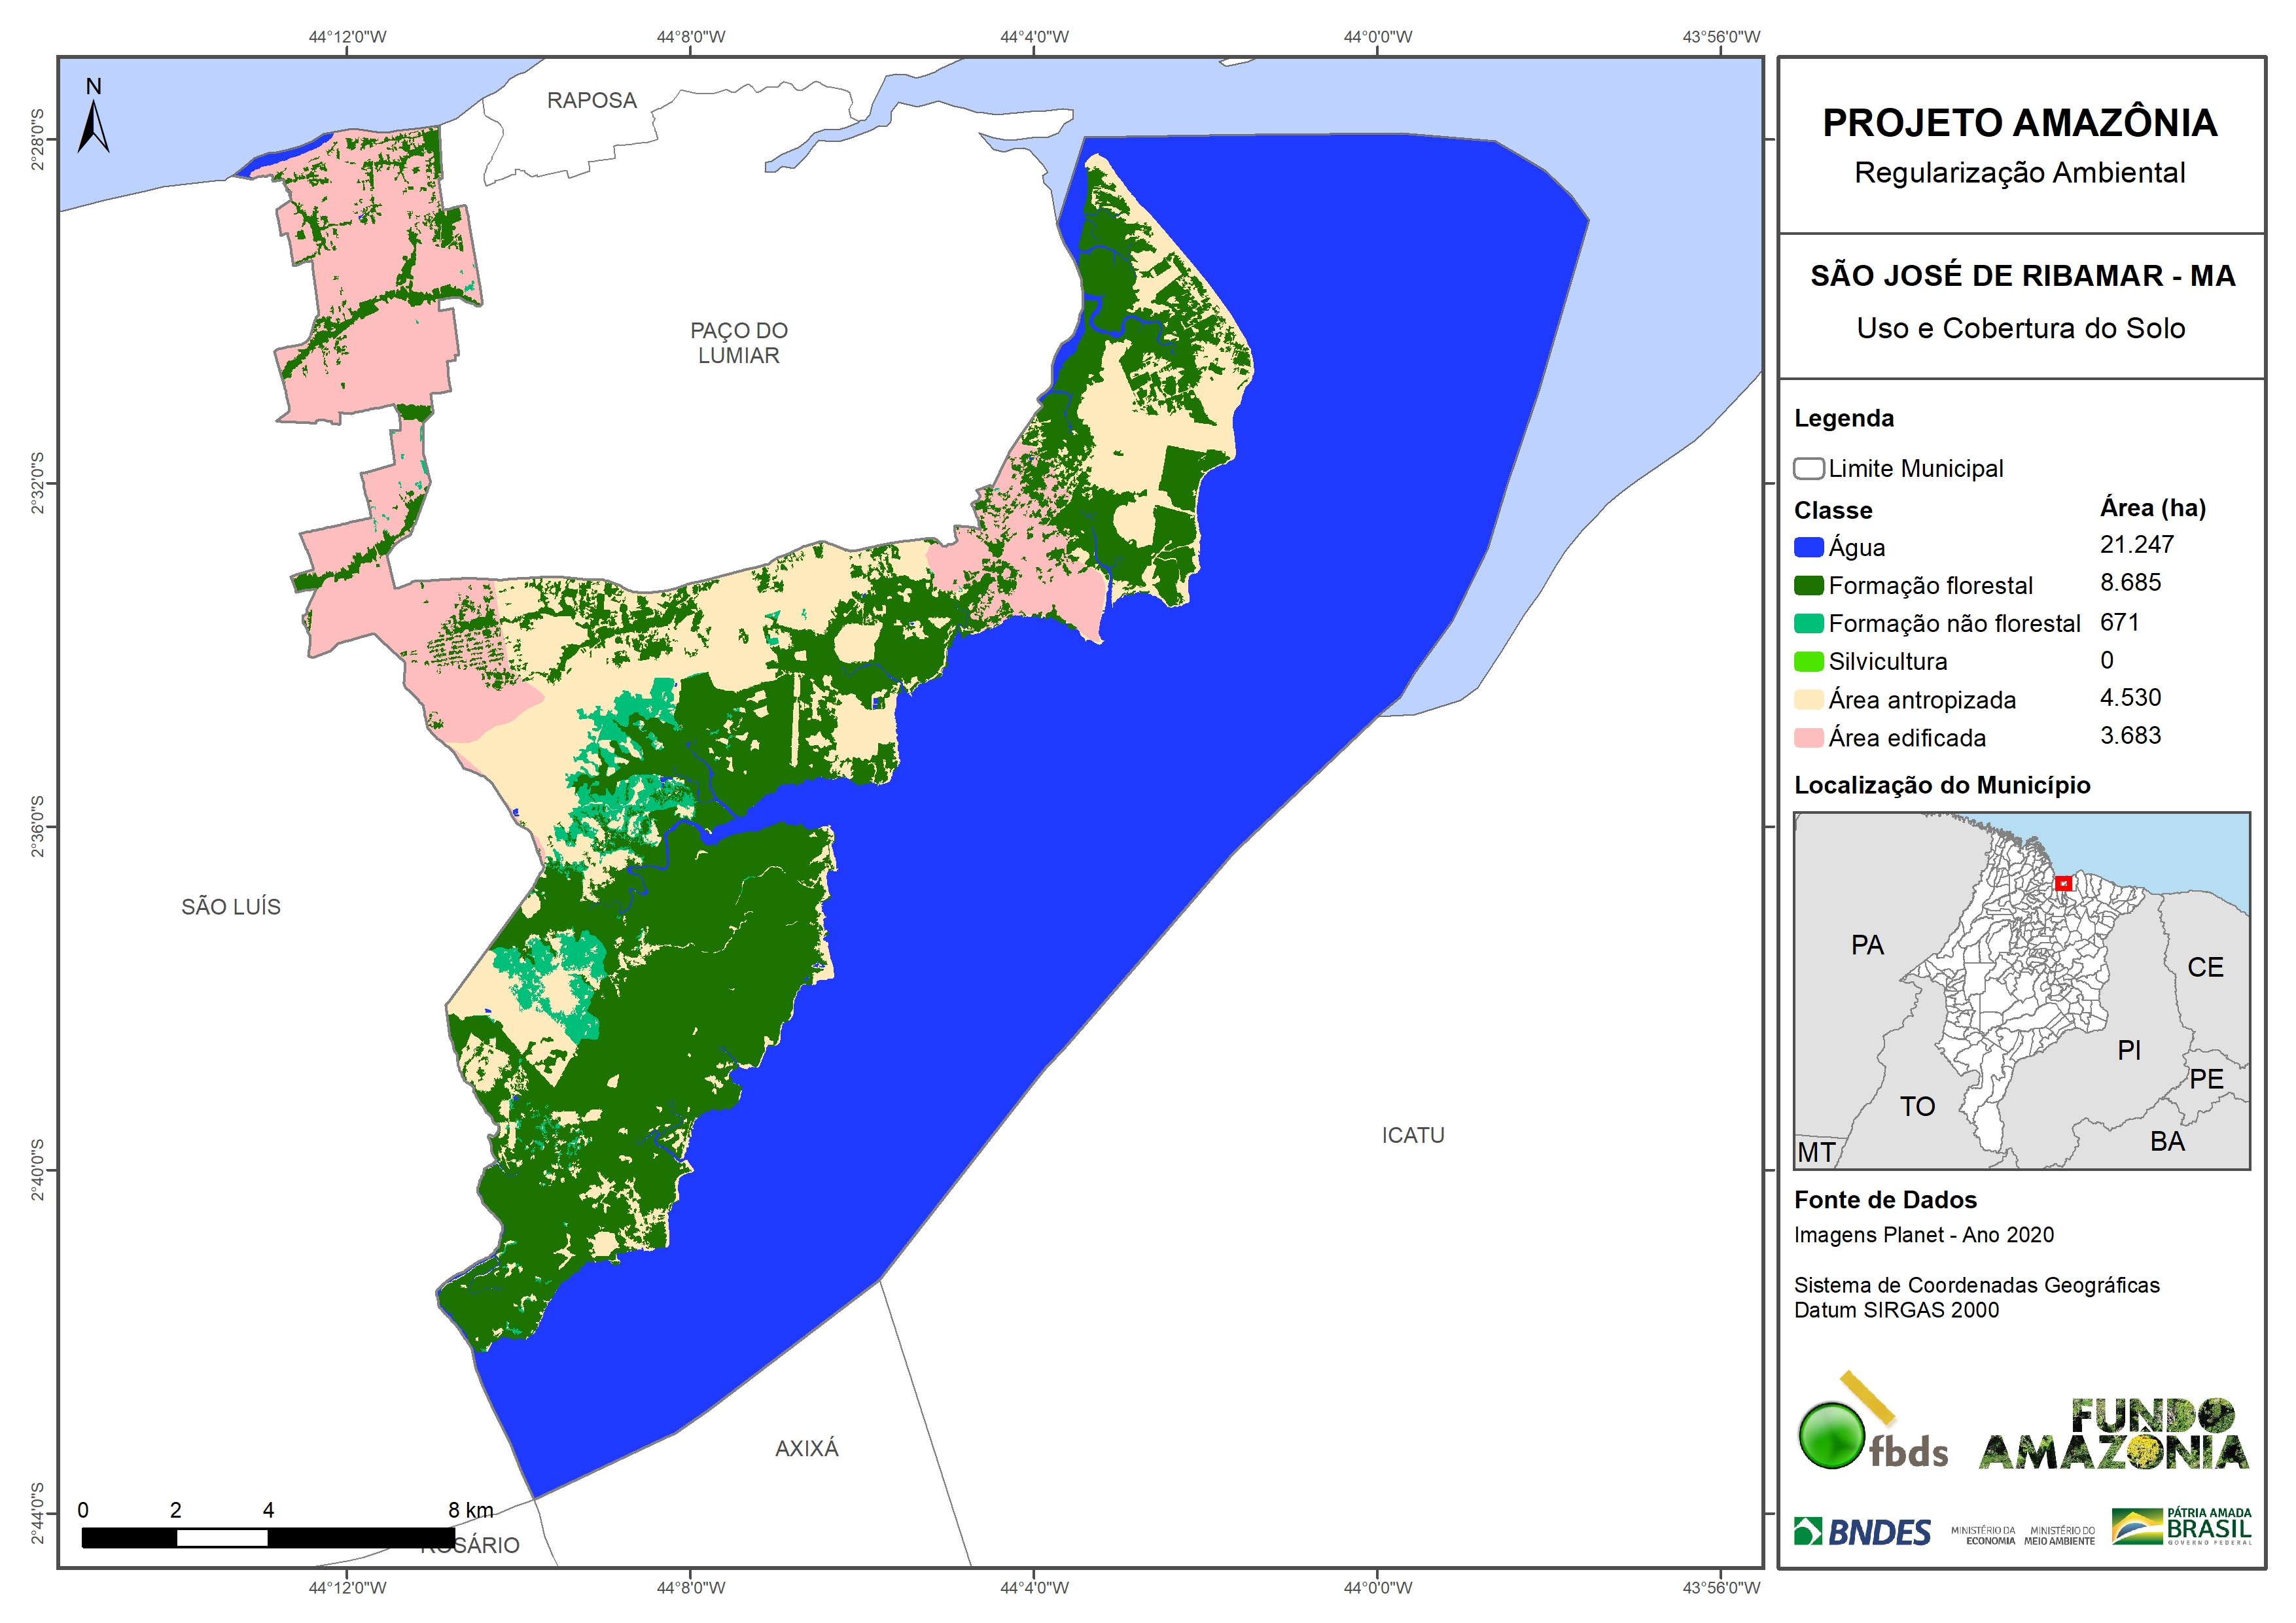Click the Ministério do Meio Ambiente logo
The width and height of the screenshot is (2296, 1623).
pyautogui.click(x=2059, y=1535)
